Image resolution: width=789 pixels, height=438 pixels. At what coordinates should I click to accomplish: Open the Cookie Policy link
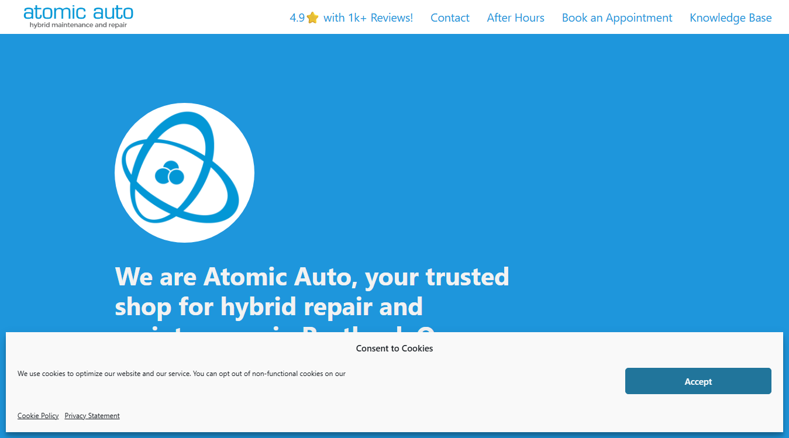click(38, 416)
